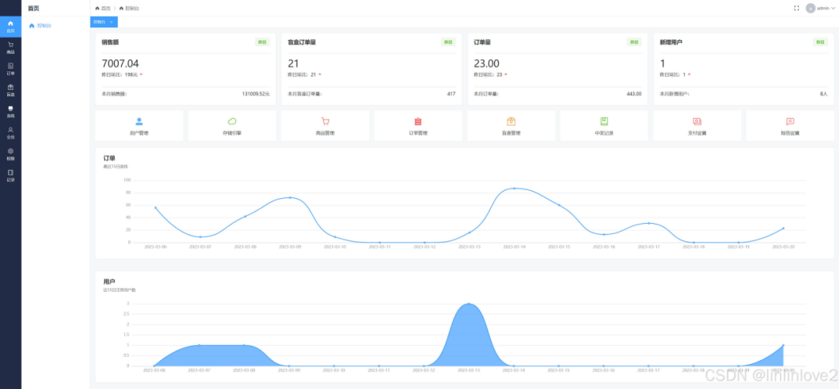The height and width of the screenshot is (389, 839).
Task: Click the 昨日 tag on the 盲盒订单量 card
Action: coord(448,42)
